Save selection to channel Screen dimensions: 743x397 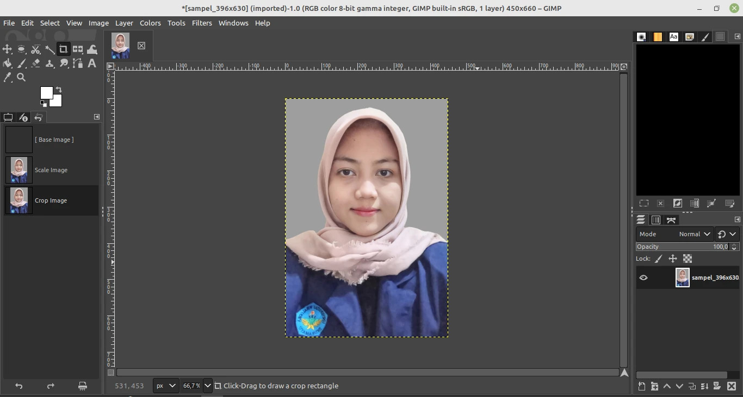coord(695,203)
